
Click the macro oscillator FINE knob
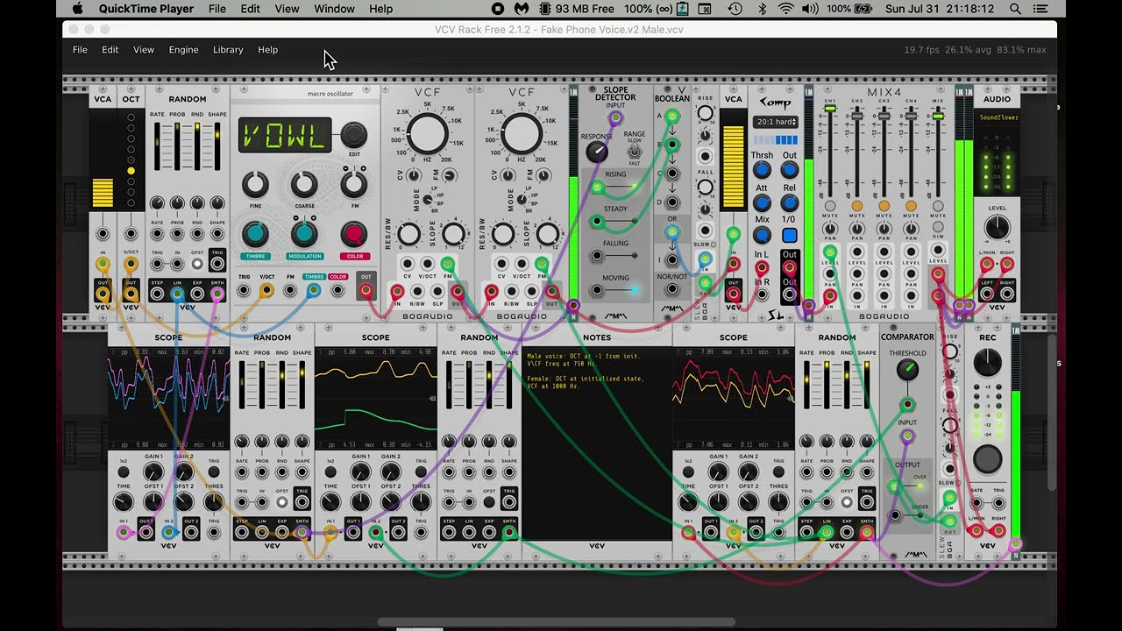pyautogui.click(x=255, y=185)
